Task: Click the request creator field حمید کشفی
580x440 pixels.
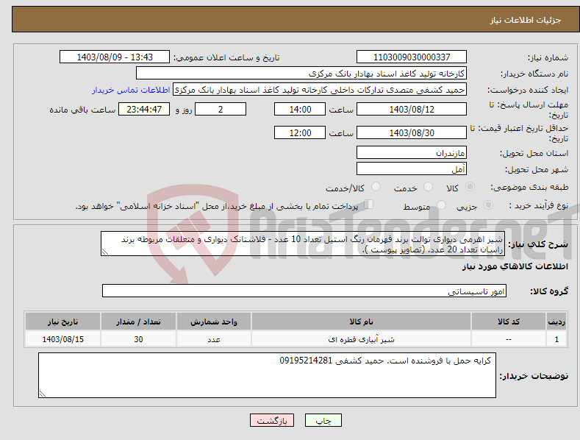Action: point(320,90)
